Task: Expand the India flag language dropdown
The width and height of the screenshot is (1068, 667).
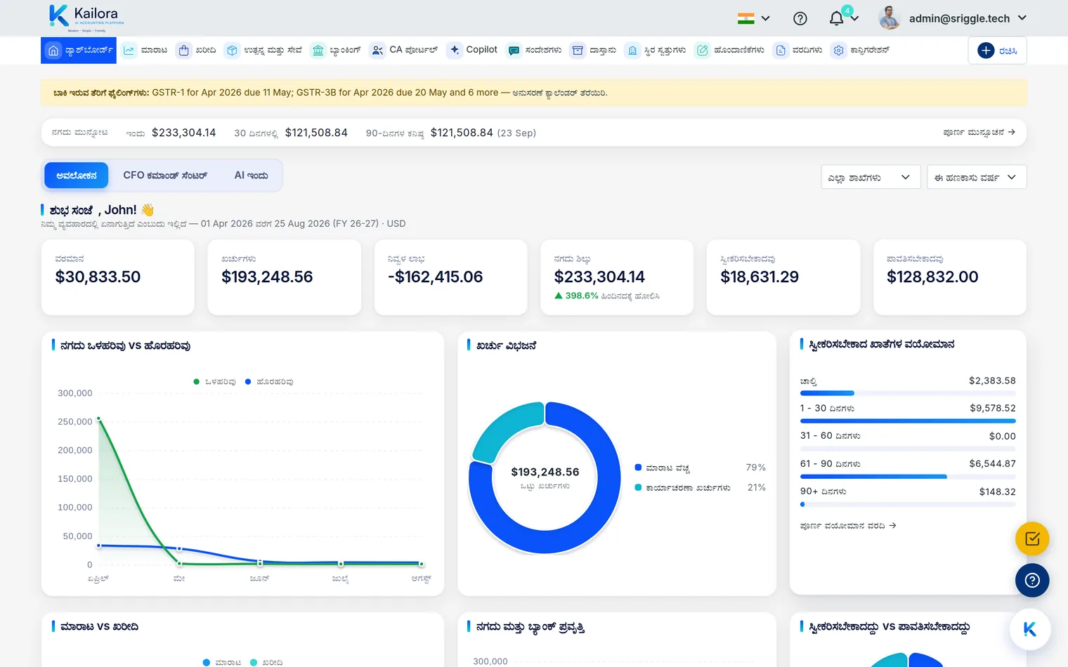Action: point(754,18)
